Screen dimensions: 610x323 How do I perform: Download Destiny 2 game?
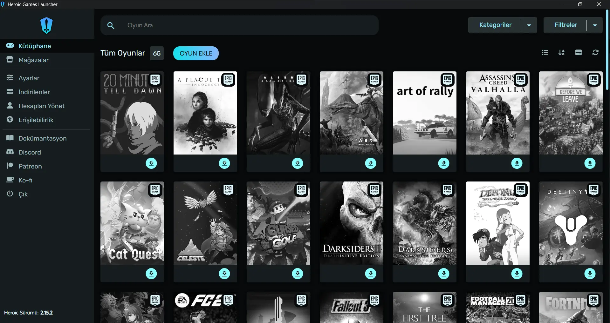click(x=590, y=274)
